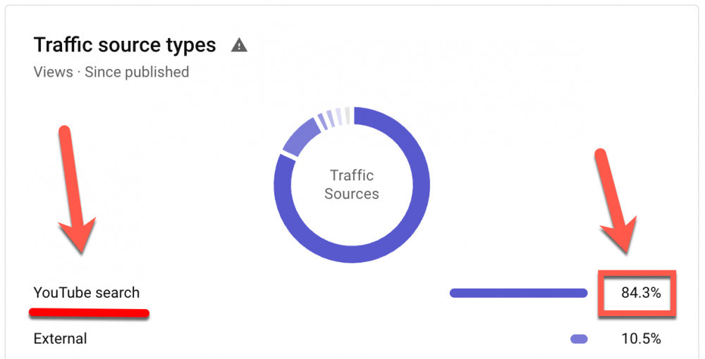
Task: Click the warning triangle beside the title
Action: 240,46
